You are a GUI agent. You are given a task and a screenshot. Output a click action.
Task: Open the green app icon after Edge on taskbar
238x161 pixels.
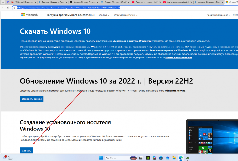click(x=187, y=158)
